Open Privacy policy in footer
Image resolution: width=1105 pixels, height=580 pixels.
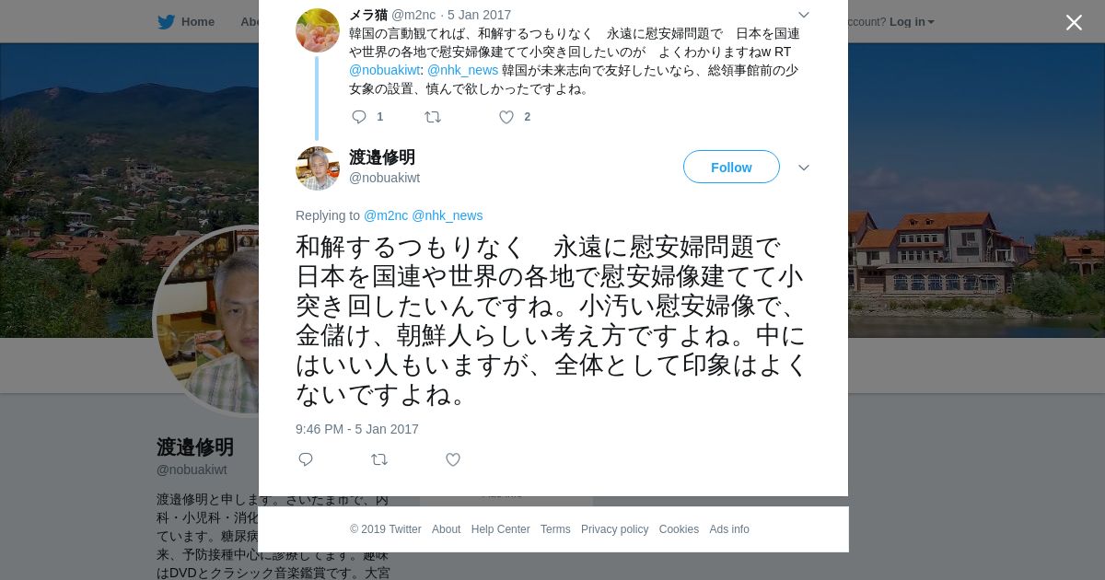[614, 529]
